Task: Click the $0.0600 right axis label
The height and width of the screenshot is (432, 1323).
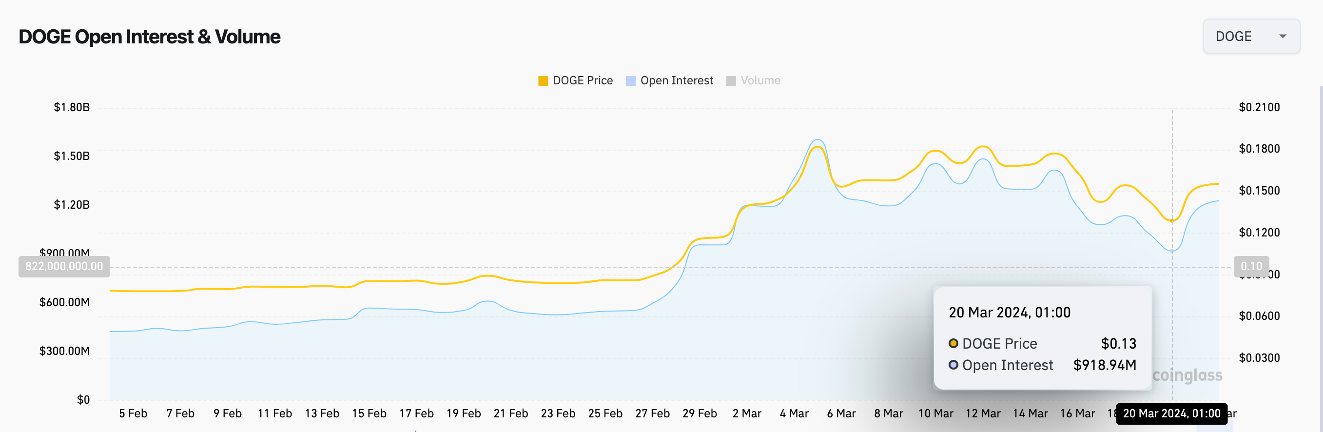Action: click(x=1259, y=316)
